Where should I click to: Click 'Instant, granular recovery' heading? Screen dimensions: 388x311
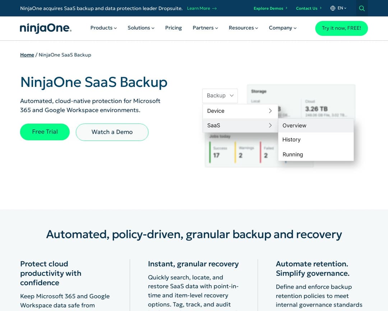click(193, 264)
